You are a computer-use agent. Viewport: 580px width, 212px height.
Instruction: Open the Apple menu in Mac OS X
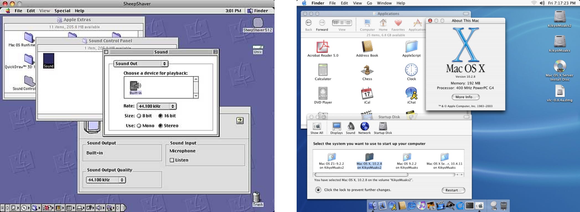tap(304, 3)
